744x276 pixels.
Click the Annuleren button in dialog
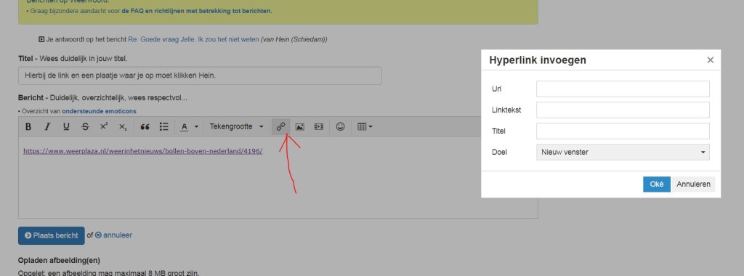click(694, 184)
